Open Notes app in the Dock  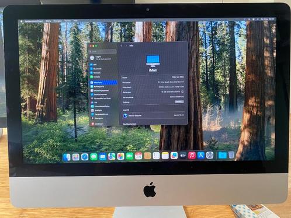(x=165, y=156)
